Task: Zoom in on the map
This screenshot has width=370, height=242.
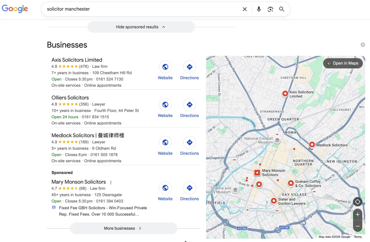Action: coord(358,214)
